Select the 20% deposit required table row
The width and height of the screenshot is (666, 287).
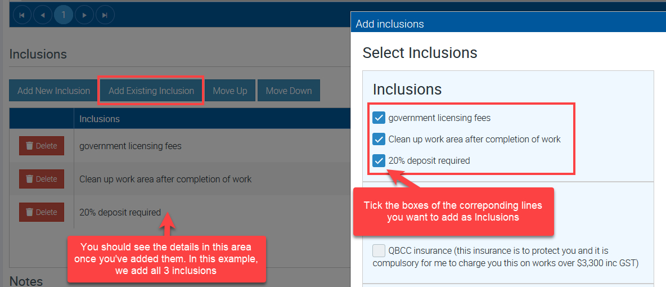(120, 212)
